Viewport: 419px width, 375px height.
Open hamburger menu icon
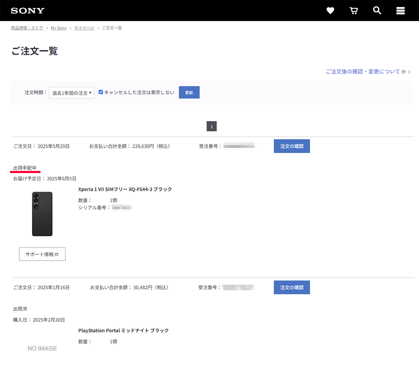[400, 11]
